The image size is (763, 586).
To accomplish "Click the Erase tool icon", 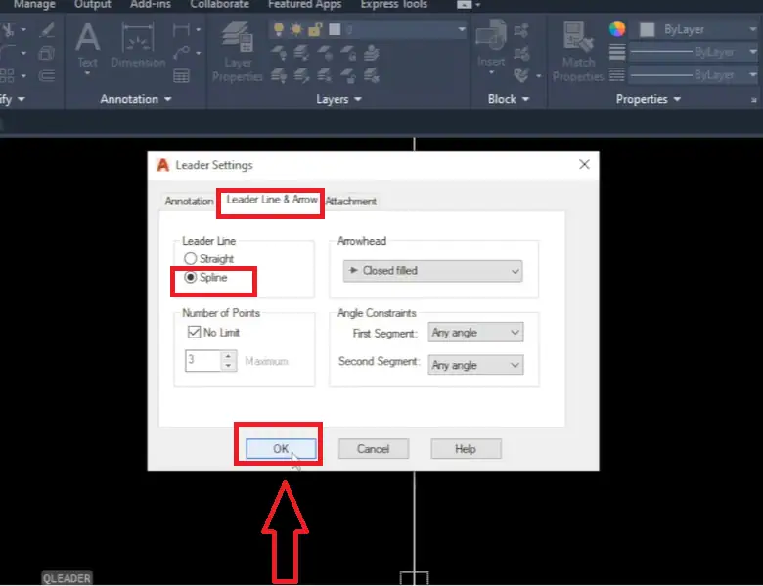I will [x=47, y=30].
